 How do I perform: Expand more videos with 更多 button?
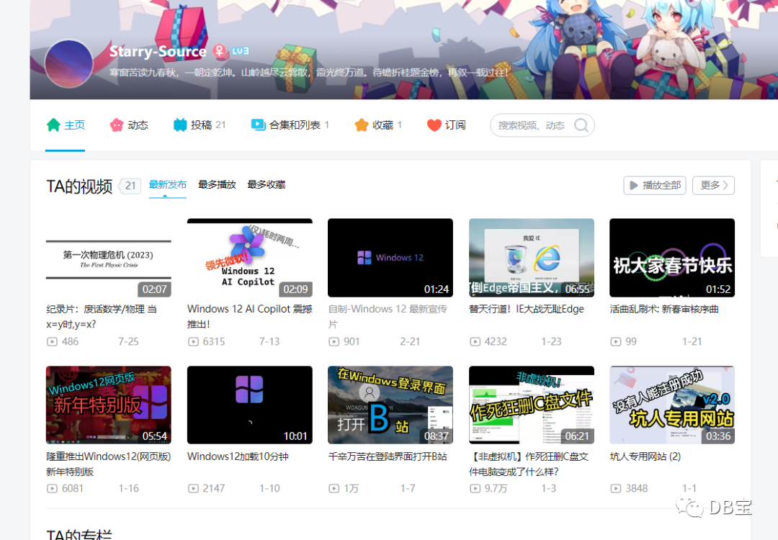click(x=713, y=186)
